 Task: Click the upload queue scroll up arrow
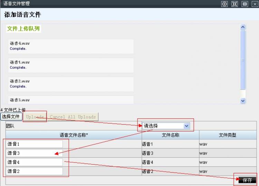coord(243,27)
